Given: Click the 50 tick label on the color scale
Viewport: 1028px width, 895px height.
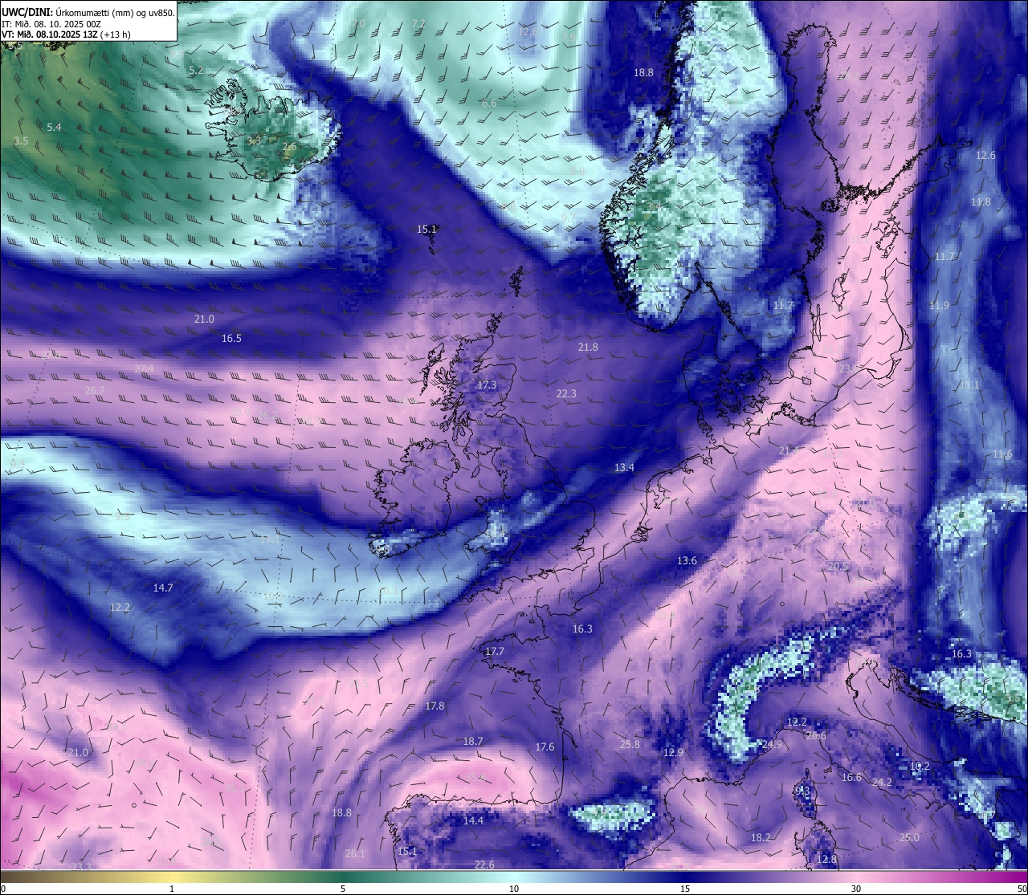Looking at the screenshot, I should coord(1021,889).
